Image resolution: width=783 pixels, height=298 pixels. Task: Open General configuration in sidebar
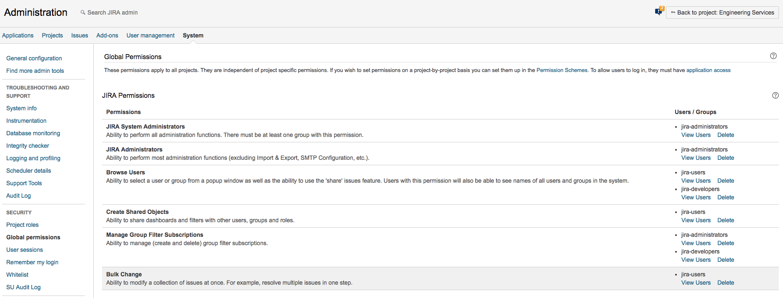(x=34, y=58)
